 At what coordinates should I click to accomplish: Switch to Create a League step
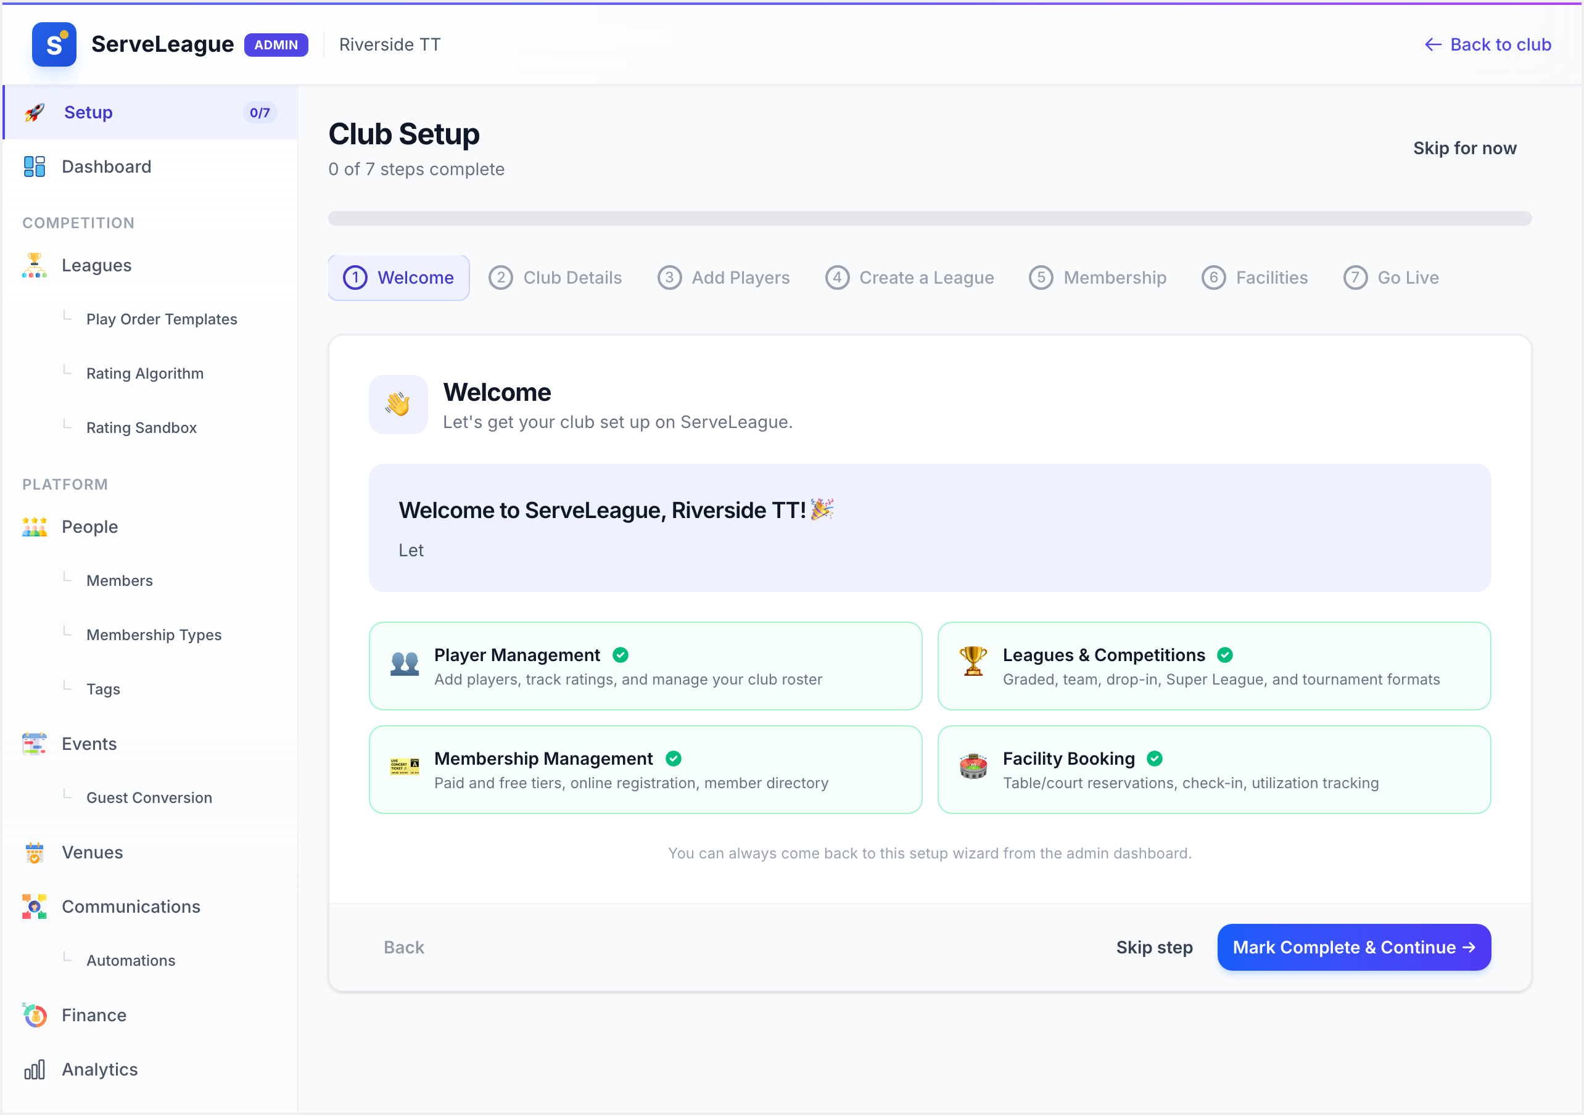point(909,278)
